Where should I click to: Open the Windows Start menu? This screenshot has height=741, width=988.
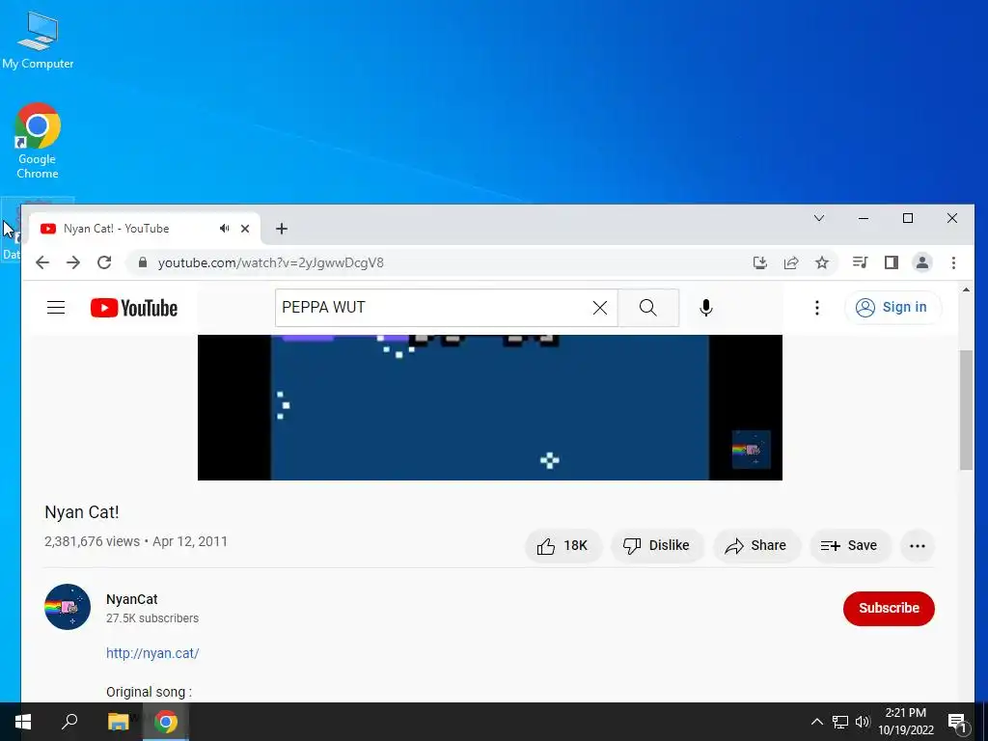23,722
